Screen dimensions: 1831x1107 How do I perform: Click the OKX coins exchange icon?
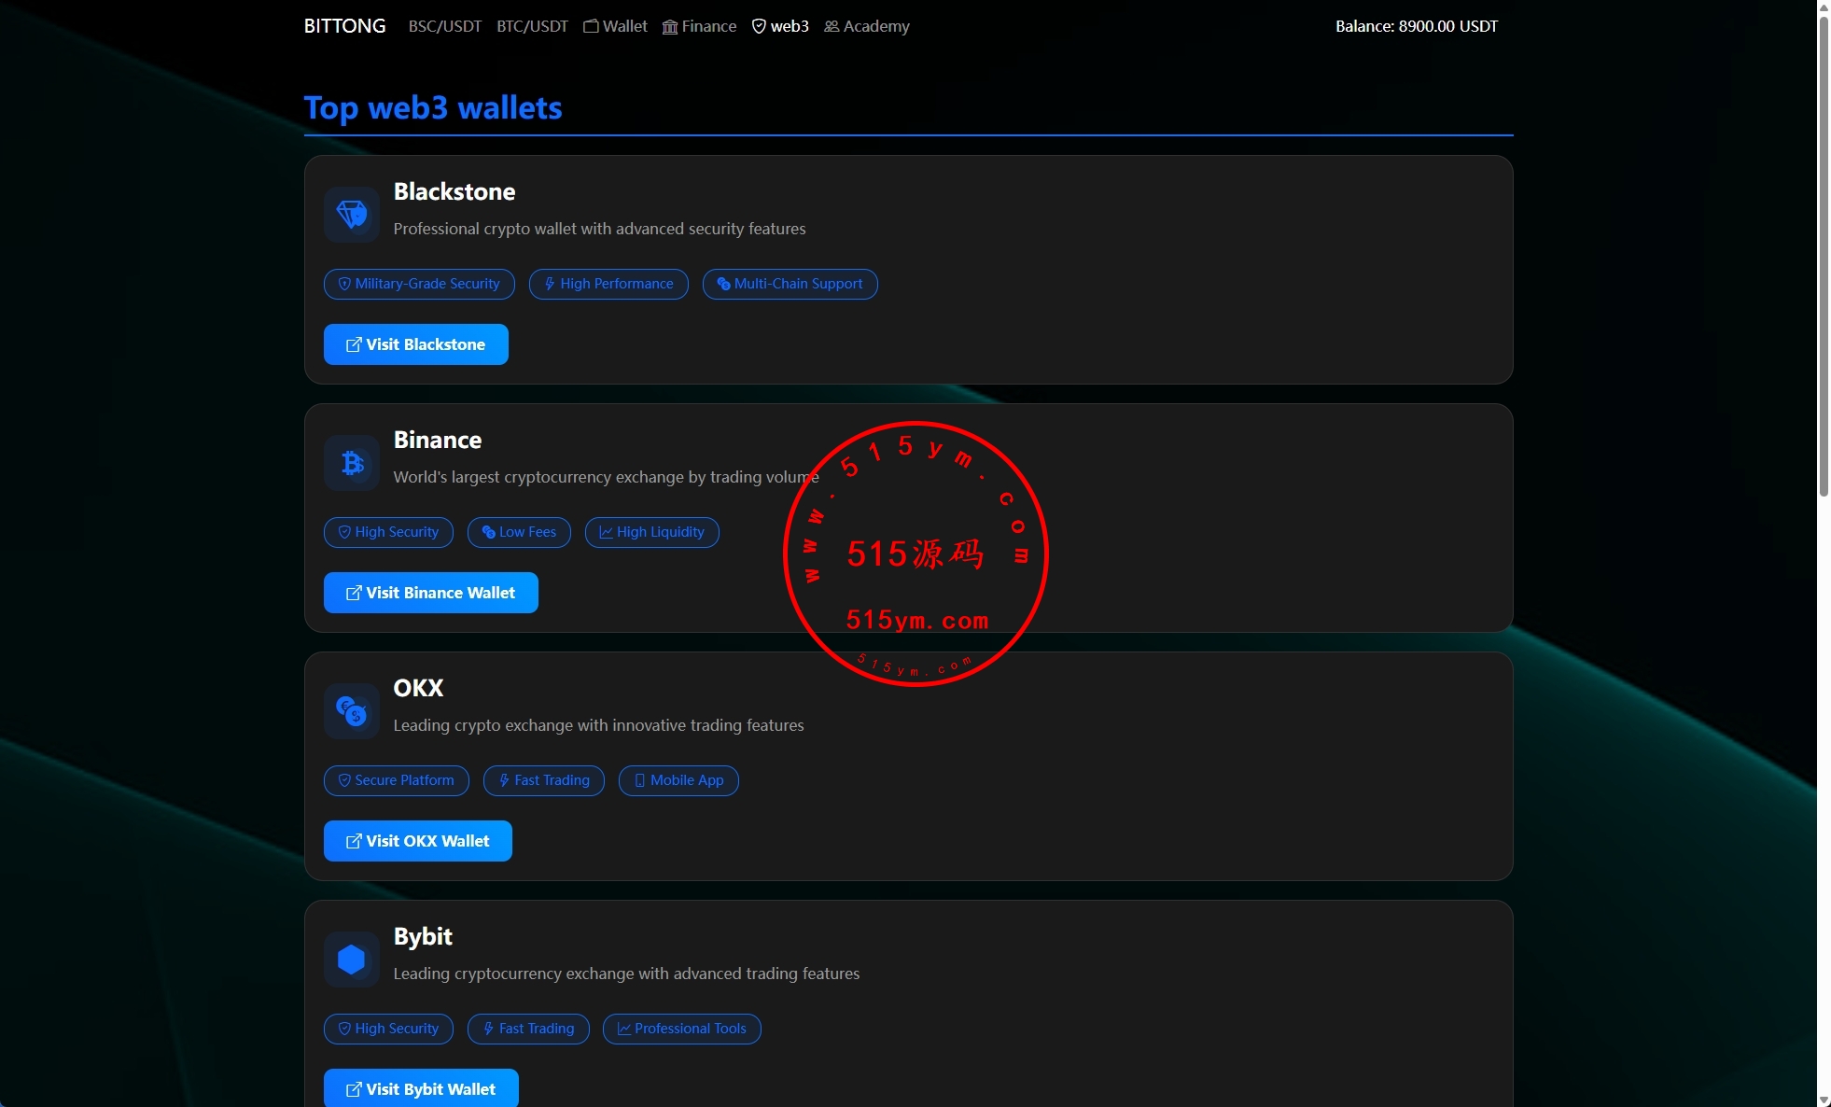[x=352, y=711]
